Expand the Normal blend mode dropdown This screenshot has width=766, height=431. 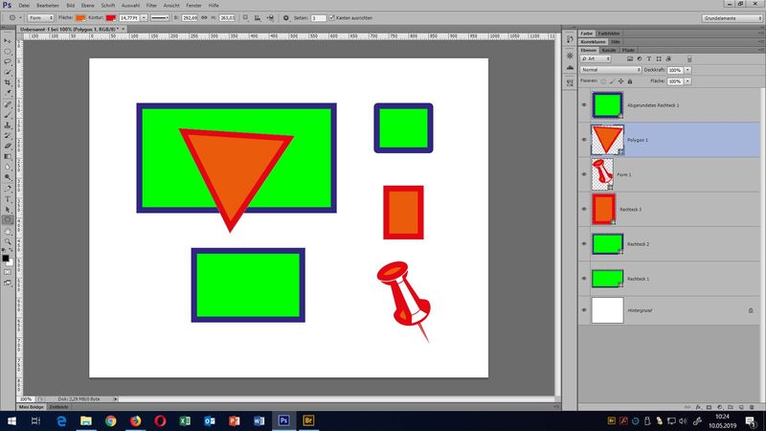[x=611, y=70]
